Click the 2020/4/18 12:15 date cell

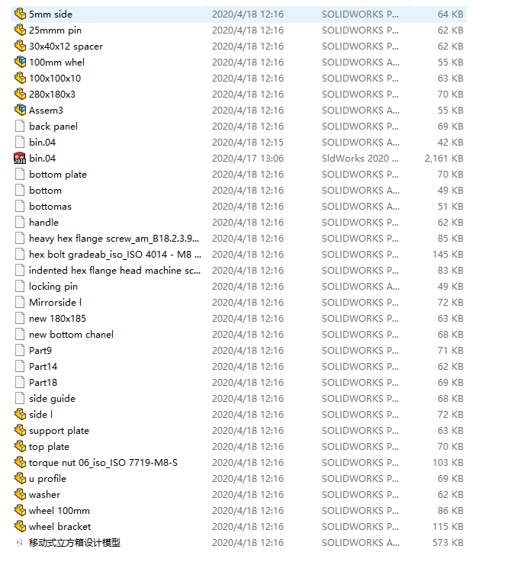(x=248, y=143)
